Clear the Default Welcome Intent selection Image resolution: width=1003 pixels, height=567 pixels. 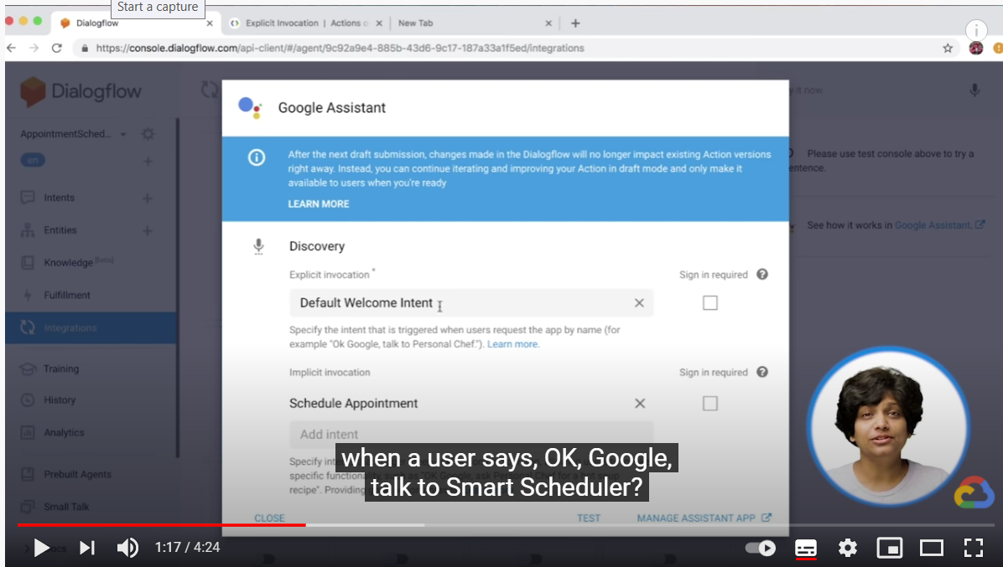click(x=639, y=302)
